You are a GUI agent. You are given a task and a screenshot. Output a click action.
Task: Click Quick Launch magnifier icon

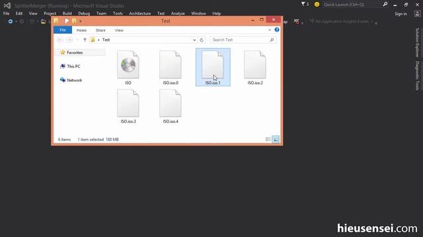tap(385, 5)
